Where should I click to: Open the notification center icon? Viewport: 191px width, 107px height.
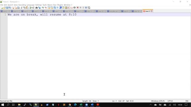pos(186,105)
